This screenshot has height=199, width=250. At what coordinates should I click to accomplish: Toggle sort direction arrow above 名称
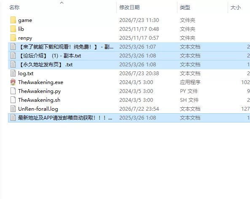62,3
